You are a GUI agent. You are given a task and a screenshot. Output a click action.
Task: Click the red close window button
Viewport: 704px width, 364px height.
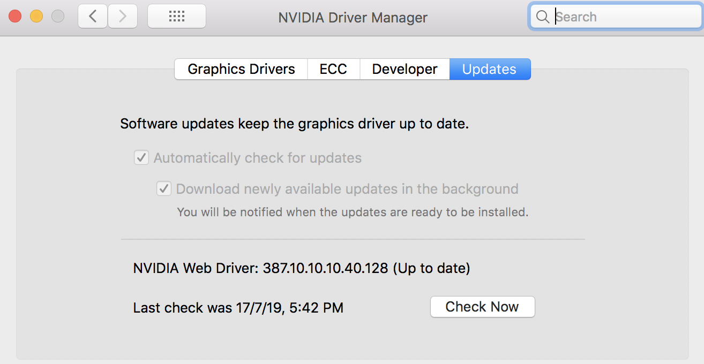15,17
